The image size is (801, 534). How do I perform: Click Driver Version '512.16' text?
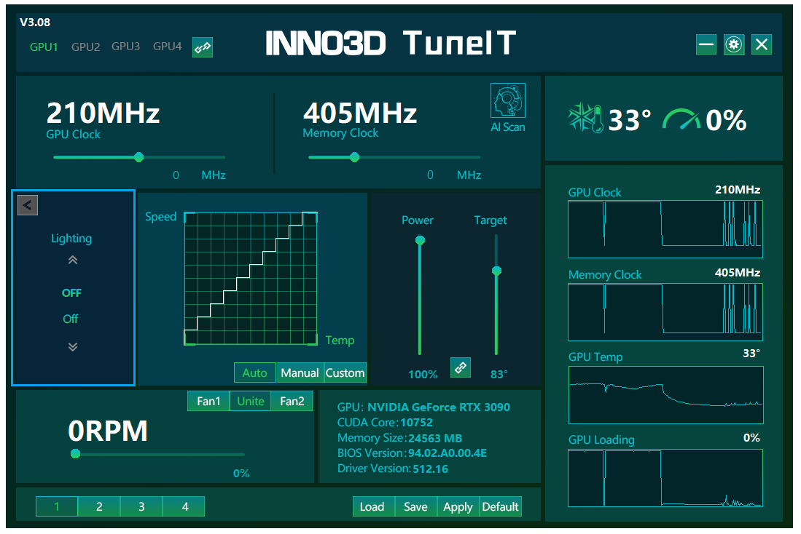(x=431, y=469)
